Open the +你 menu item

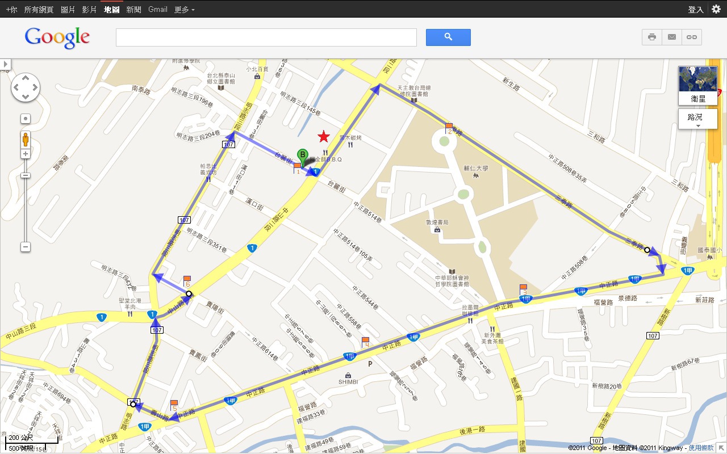pyautogui.click(x=11, y=9)
